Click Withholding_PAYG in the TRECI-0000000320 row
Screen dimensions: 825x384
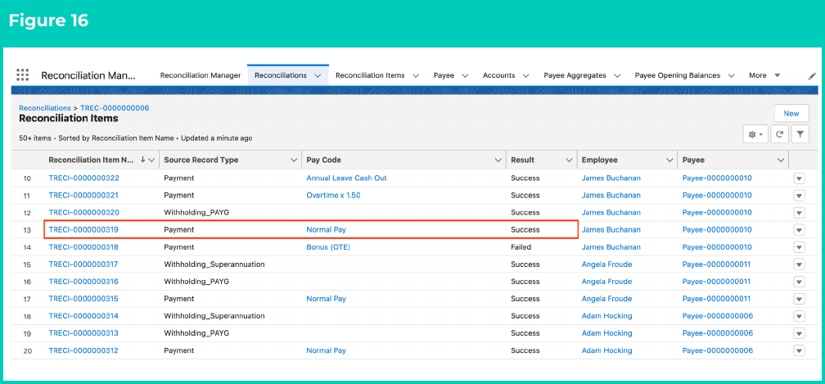(x=196, y=213)
